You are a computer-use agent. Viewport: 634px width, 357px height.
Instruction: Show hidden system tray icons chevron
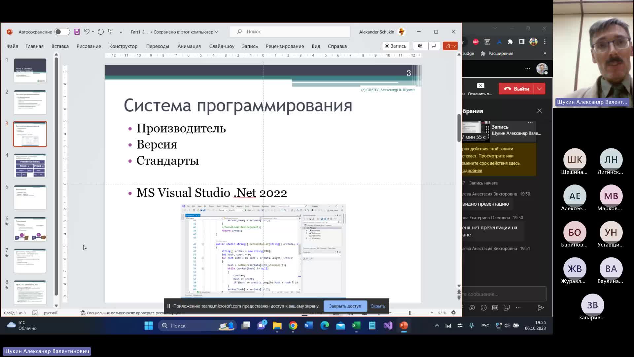point(437,326)
